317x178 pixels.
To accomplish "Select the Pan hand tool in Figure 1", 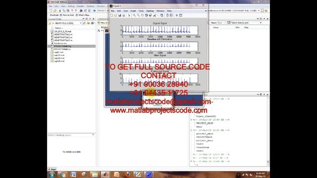I will tap(142, 15).
